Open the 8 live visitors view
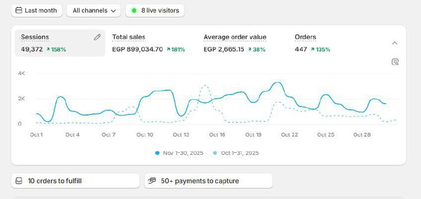The width and height of the screenshot is (421, 199). [155, 11]
